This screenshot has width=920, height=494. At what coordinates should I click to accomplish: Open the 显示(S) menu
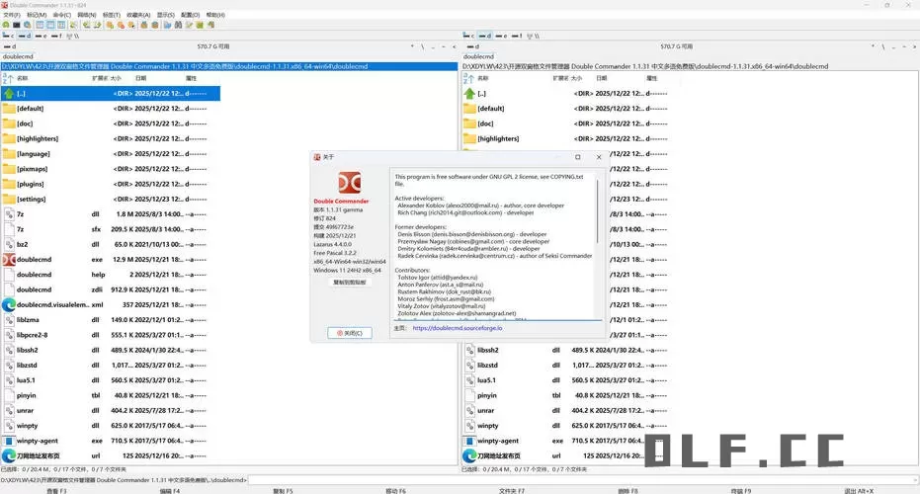point(165,15)
